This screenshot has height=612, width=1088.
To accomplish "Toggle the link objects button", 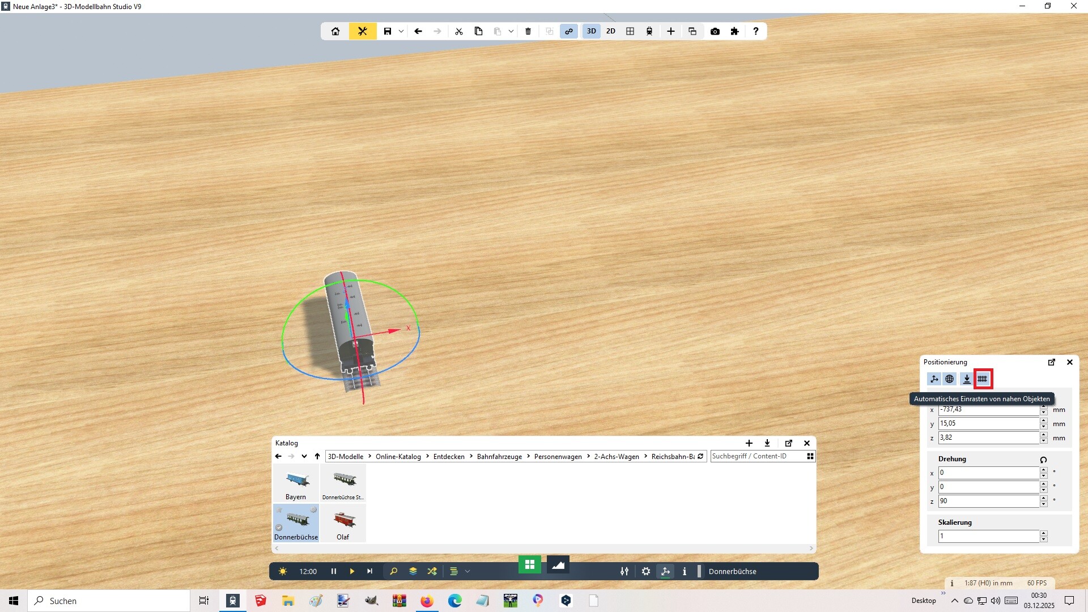I will [568, 31].
